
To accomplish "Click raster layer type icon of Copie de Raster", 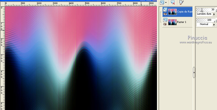I will (165, 10).
